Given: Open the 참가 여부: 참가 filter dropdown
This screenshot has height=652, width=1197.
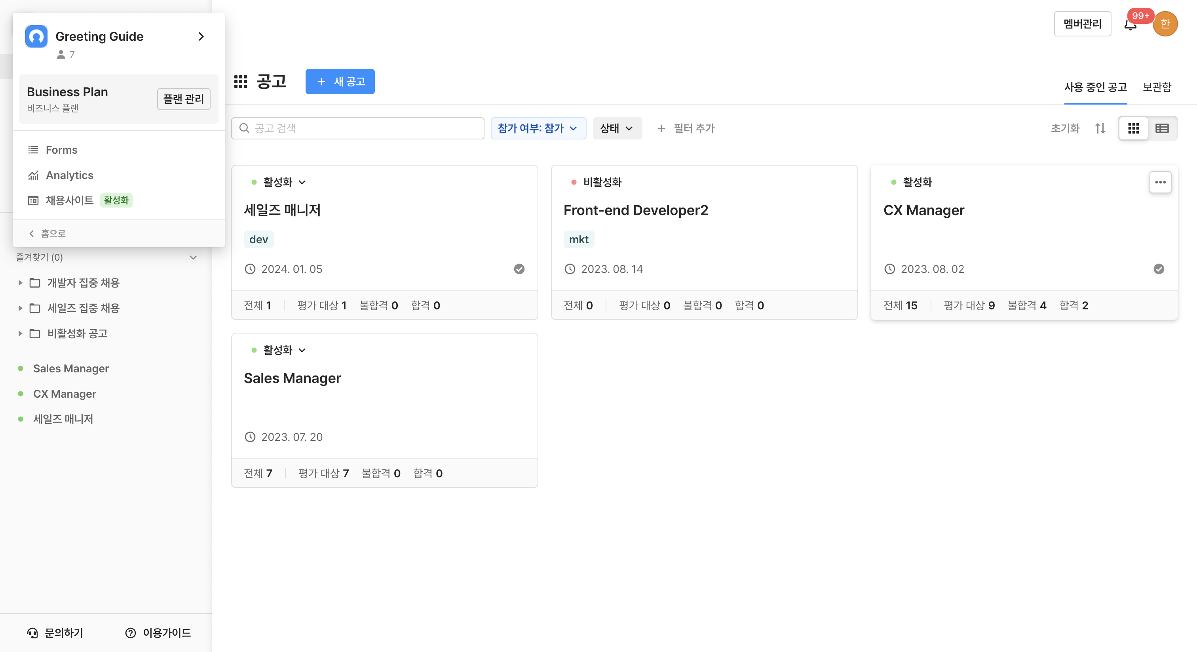Looking at the screenshot, I should [x=538, y=128].
